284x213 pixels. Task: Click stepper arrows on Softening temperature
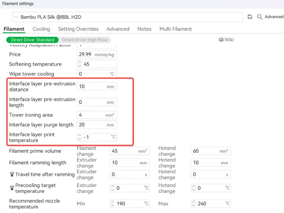[x=80, y=64]
